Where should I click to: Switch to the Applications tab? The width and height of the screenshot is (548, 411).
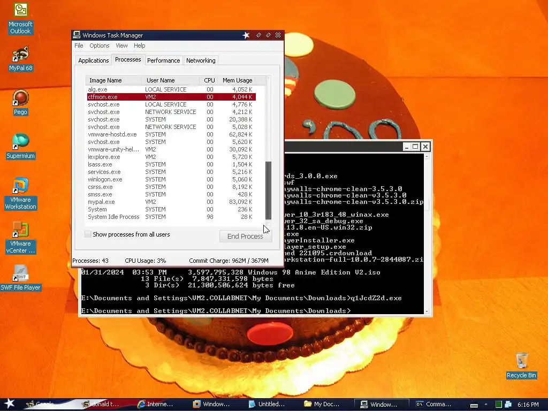[93, 60]
